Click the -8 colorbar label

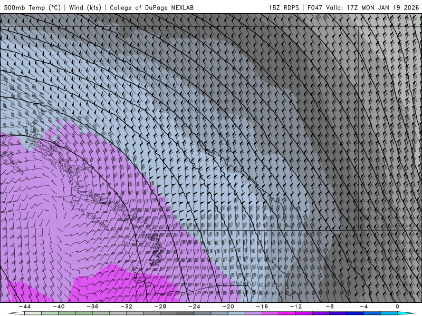(330, 307)
